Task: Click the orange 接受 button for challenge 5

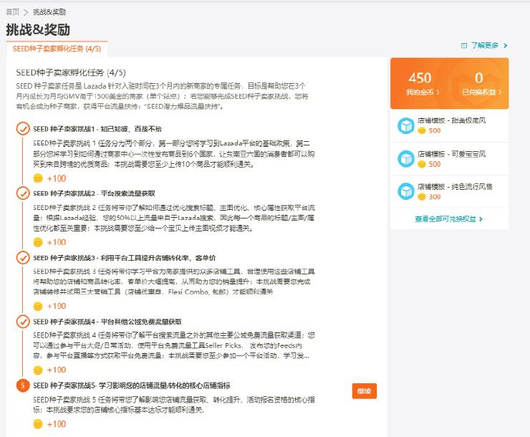Action: click(x=364, y=390)
